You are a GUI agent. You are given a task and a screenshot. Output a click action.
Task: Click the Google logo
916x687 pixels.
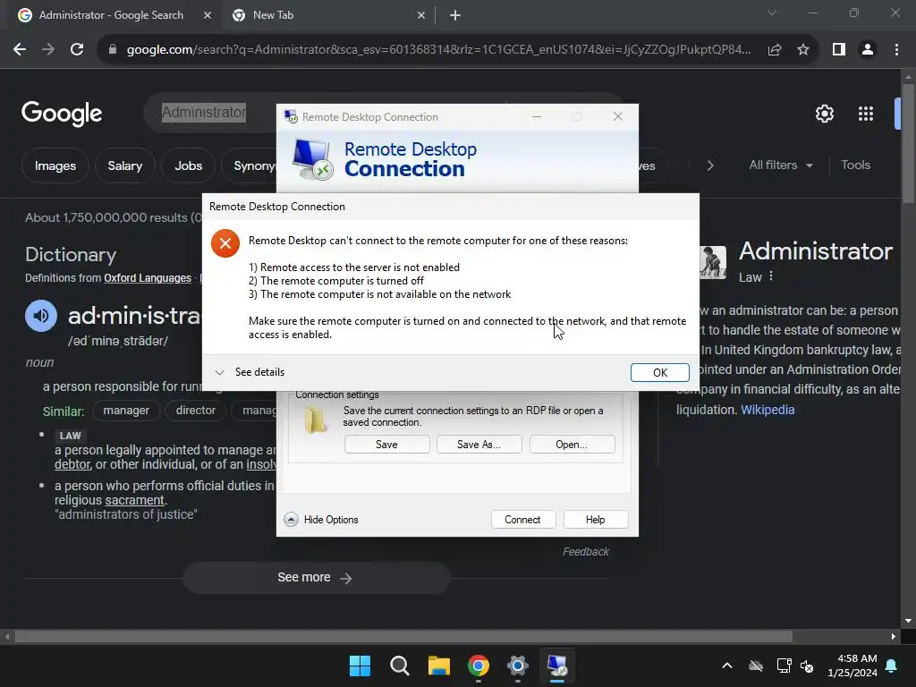[62, 114]
